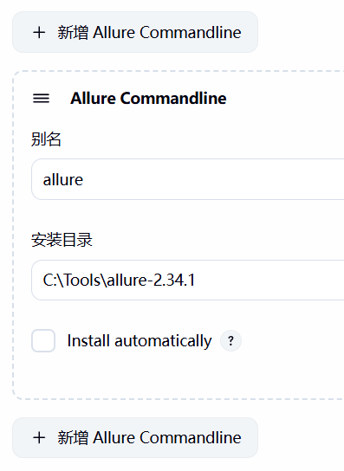Click the bottom 新增 Allure Commandline button
The height and width of the screenshot is (471, 344).
pyautogui.click(x=135, y=437)
